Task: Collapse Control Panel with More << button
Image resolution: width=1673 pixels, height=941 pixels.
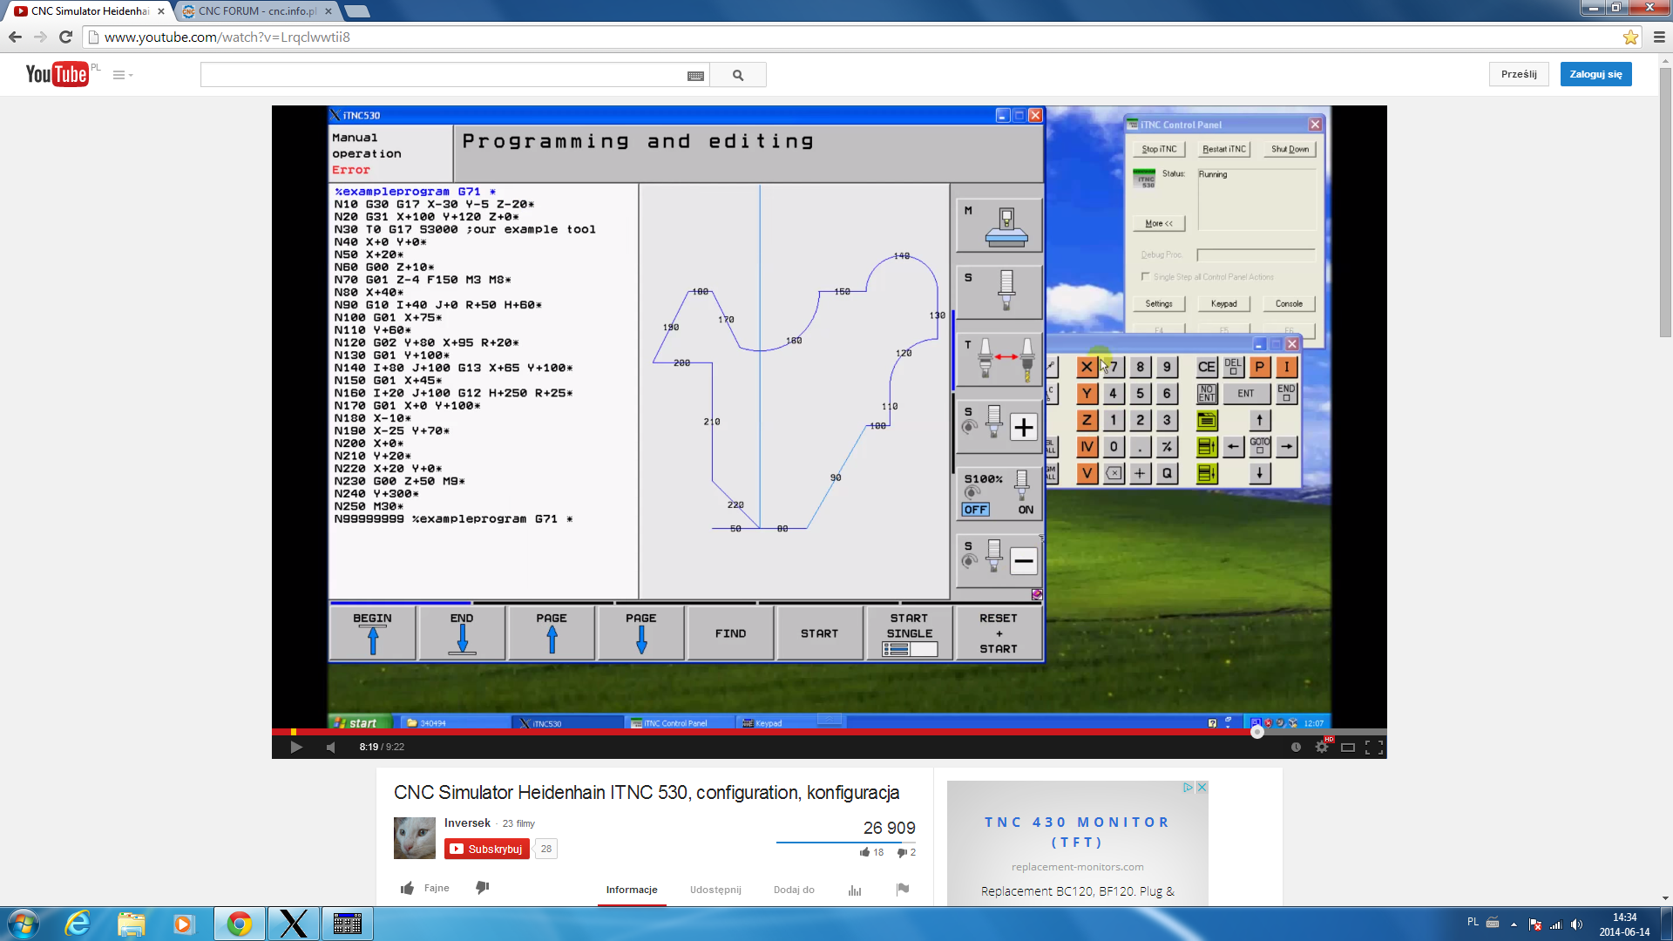Action: pyautogui.click(x=1159, y=224)
